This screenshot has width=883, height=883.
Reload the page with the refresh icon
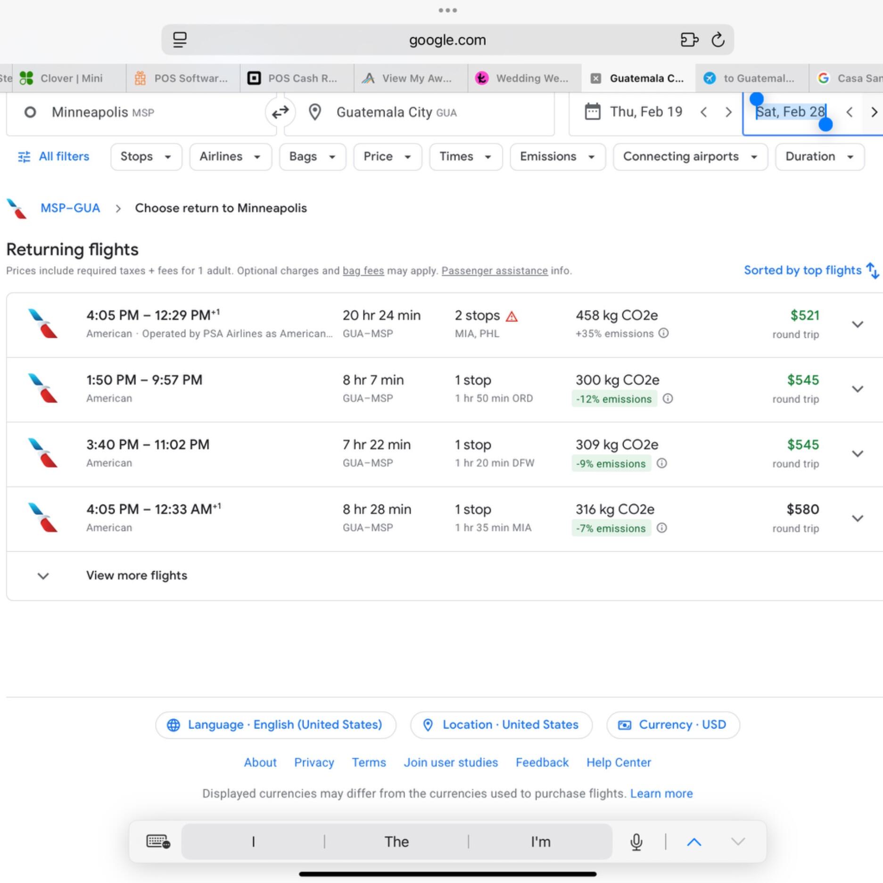718,40
